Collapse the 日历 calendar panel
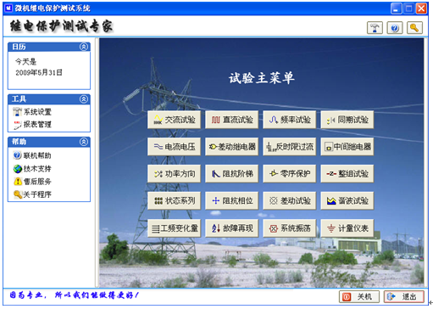433x309 pixels. 84,47
